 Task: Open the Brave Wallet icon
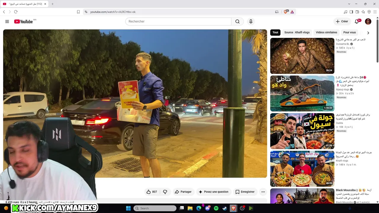click(357, 12)
